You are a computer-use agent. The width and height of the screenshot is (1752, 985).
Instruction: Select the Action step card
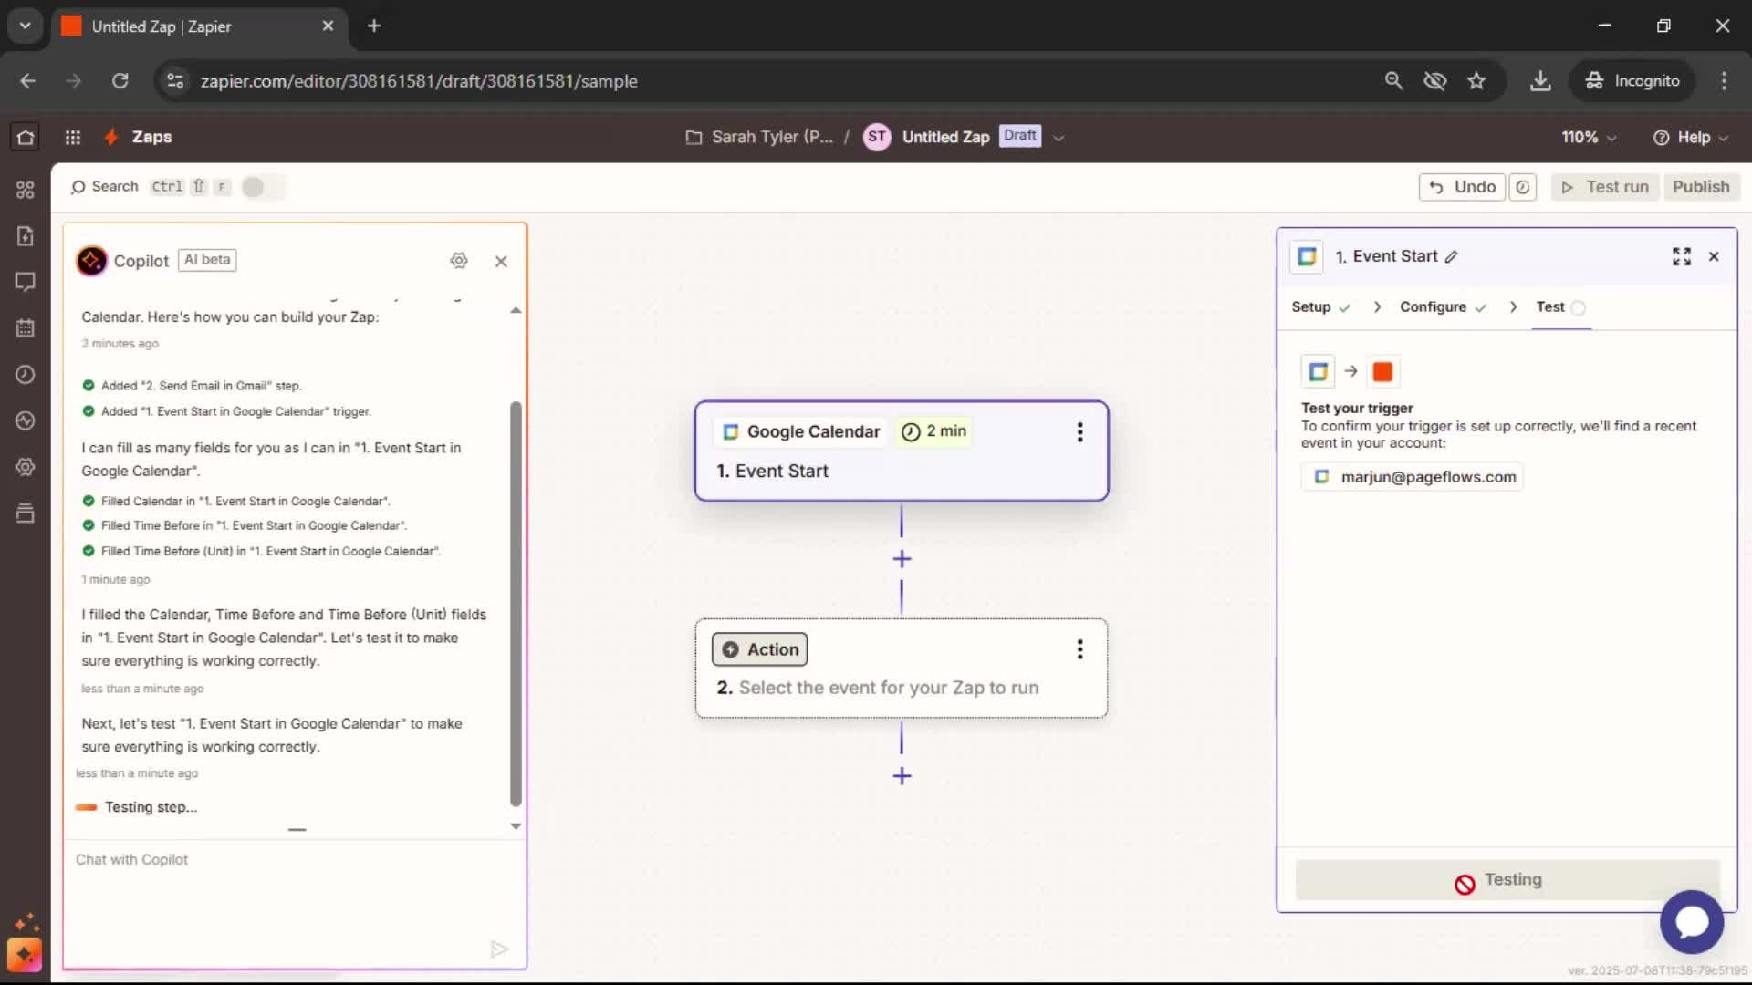tap(902, 669)
